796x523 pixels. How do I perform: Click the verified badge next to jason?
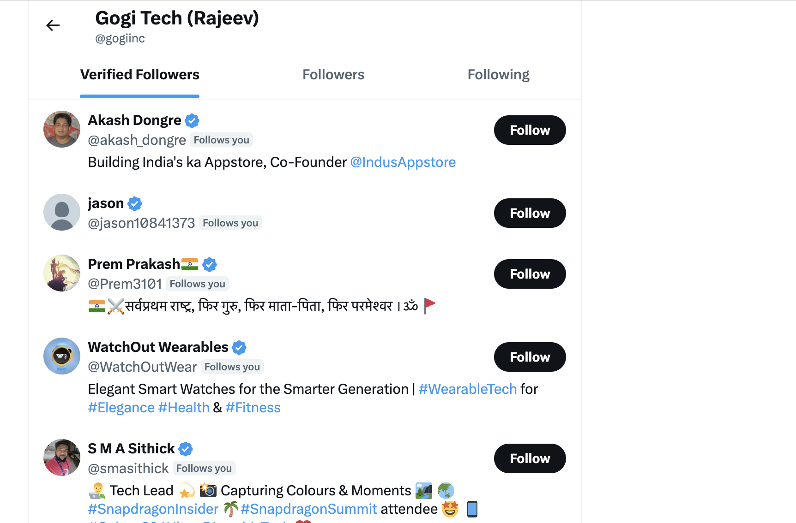(135, 203)
